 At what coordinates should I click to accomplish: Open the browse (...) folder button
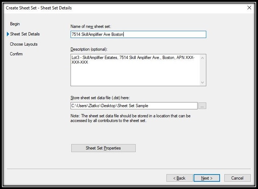(202, 106)
